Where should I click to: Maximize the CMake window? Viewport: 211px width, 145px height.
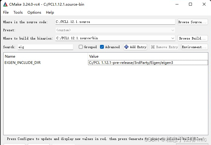coord(190,4)
